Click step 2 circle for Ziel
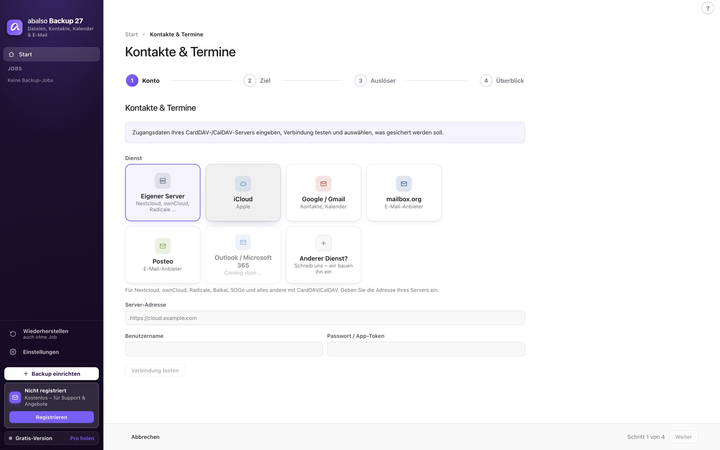The width and height of the screenshot is (720, 450). point(250,81)
